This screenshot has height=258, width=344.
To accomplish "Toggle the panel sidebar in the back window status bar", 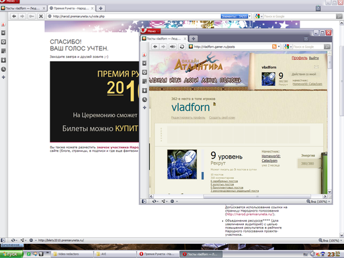I will [x=3, y=240].
